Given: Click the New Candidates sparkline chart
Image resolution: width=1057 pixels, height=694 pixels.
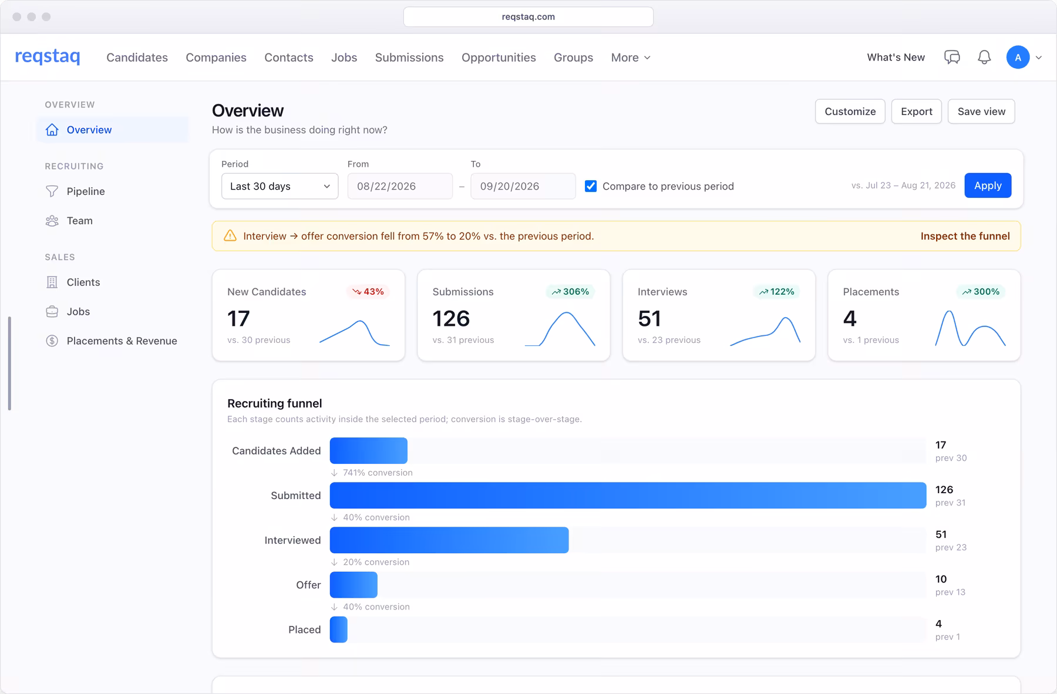Looking at the screenshot, I should (354, 332).
